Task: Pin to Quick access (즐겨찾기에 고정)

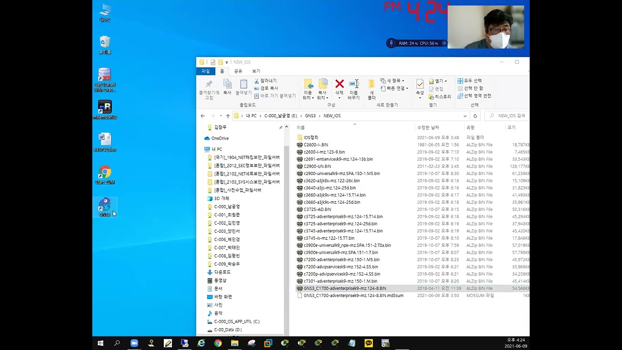Action: tap(209, 89)
